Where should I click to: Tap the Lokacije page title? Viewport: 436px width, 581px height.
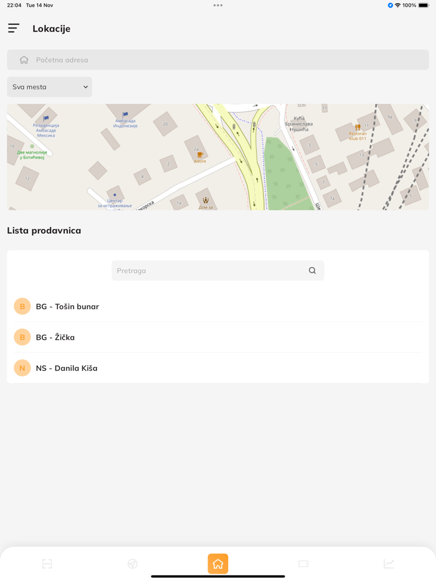tap(52, 29)
